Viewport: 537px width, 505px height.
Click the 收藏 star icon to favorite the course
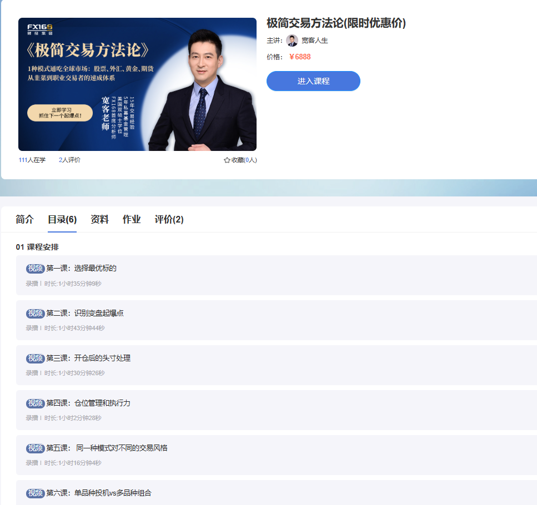(227, 159)
